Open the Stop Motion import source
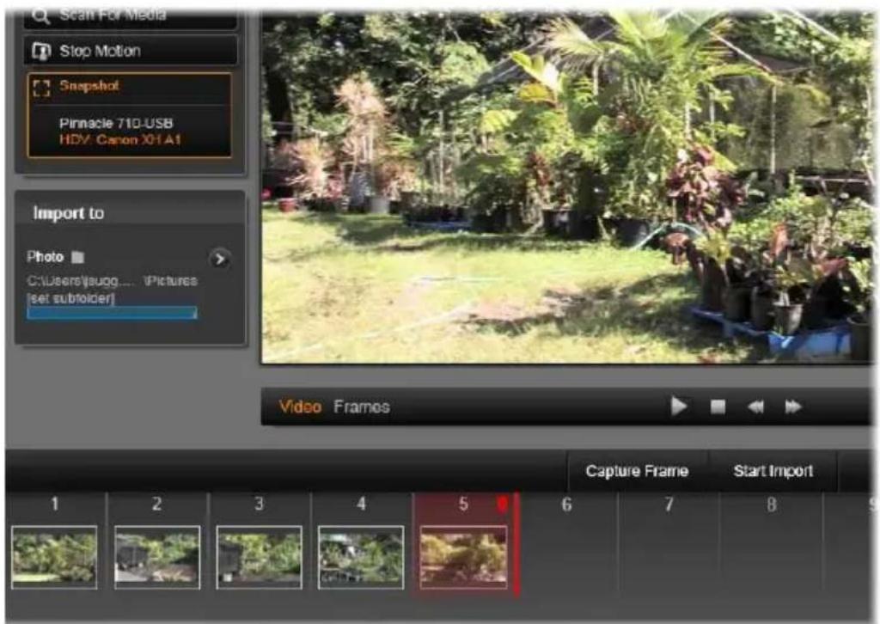This screenshot has width=880, height=624. tap(131, 51)
